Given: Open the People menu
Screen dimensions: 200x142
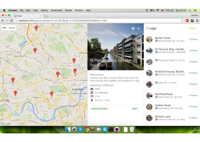Looking at the screenshot, I should pos(68,10).
